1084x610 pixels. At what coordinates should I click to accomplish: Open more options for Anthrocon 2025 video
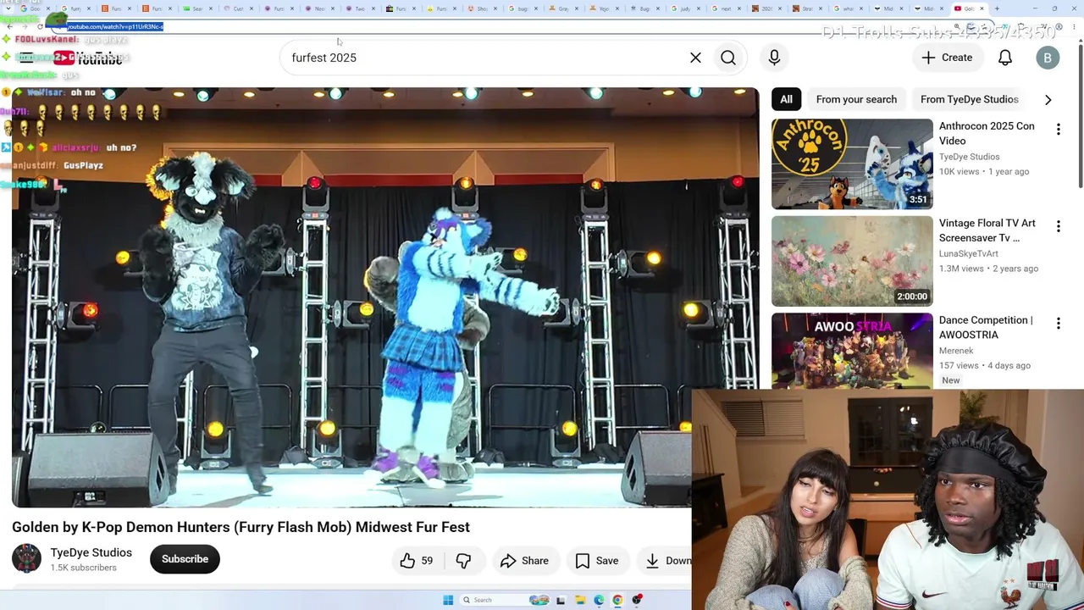1058,130
